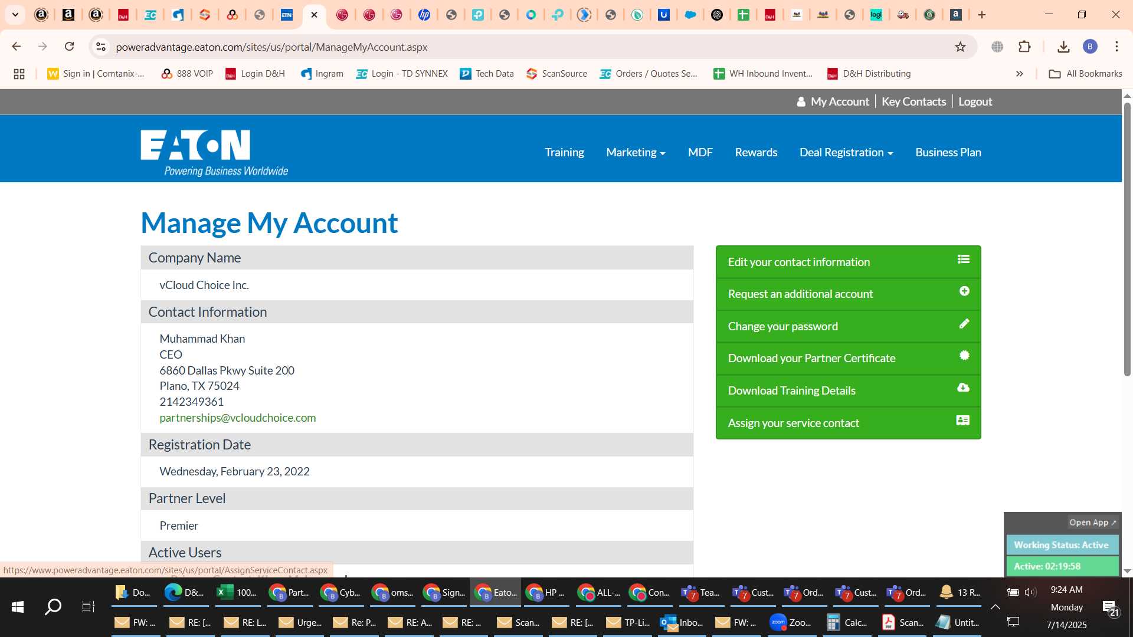Click Download your Partner Certificate

click(x=848, y=358)
